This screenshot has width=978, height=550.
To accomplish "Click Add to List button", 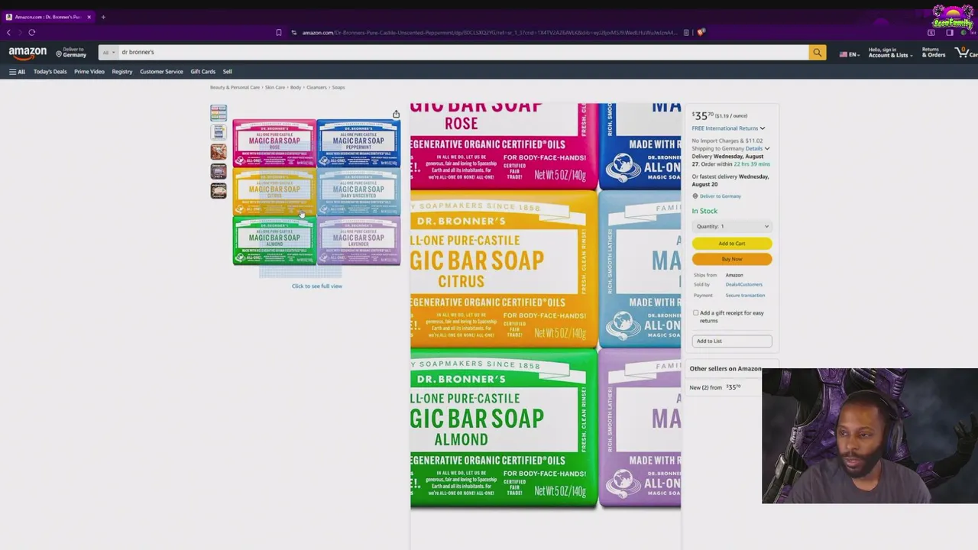I will point(732,341).
